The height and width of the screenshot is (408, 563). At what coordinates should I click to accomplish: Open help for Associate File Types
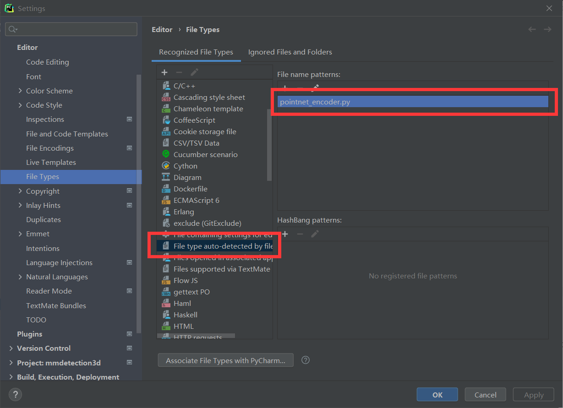(x=306, y=360)
